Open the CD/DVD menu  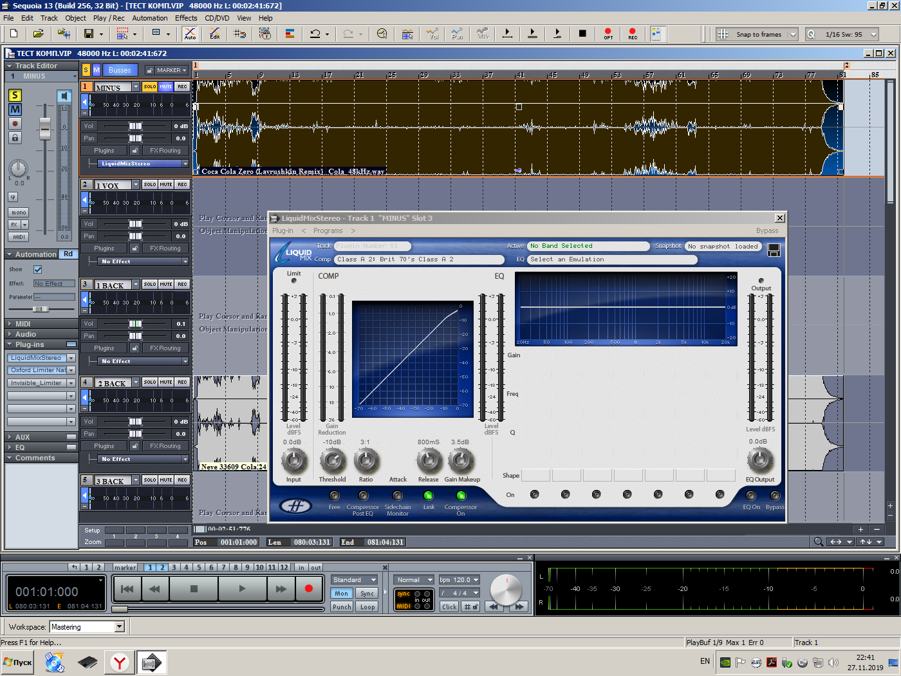click(217, 18)
